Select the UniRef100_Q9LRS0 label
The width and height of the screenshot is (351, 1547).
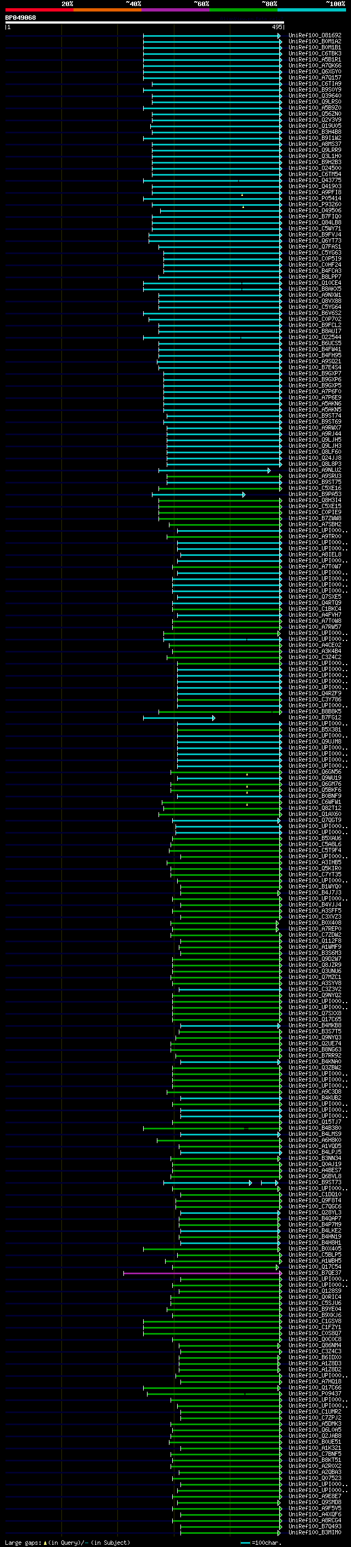315,102
